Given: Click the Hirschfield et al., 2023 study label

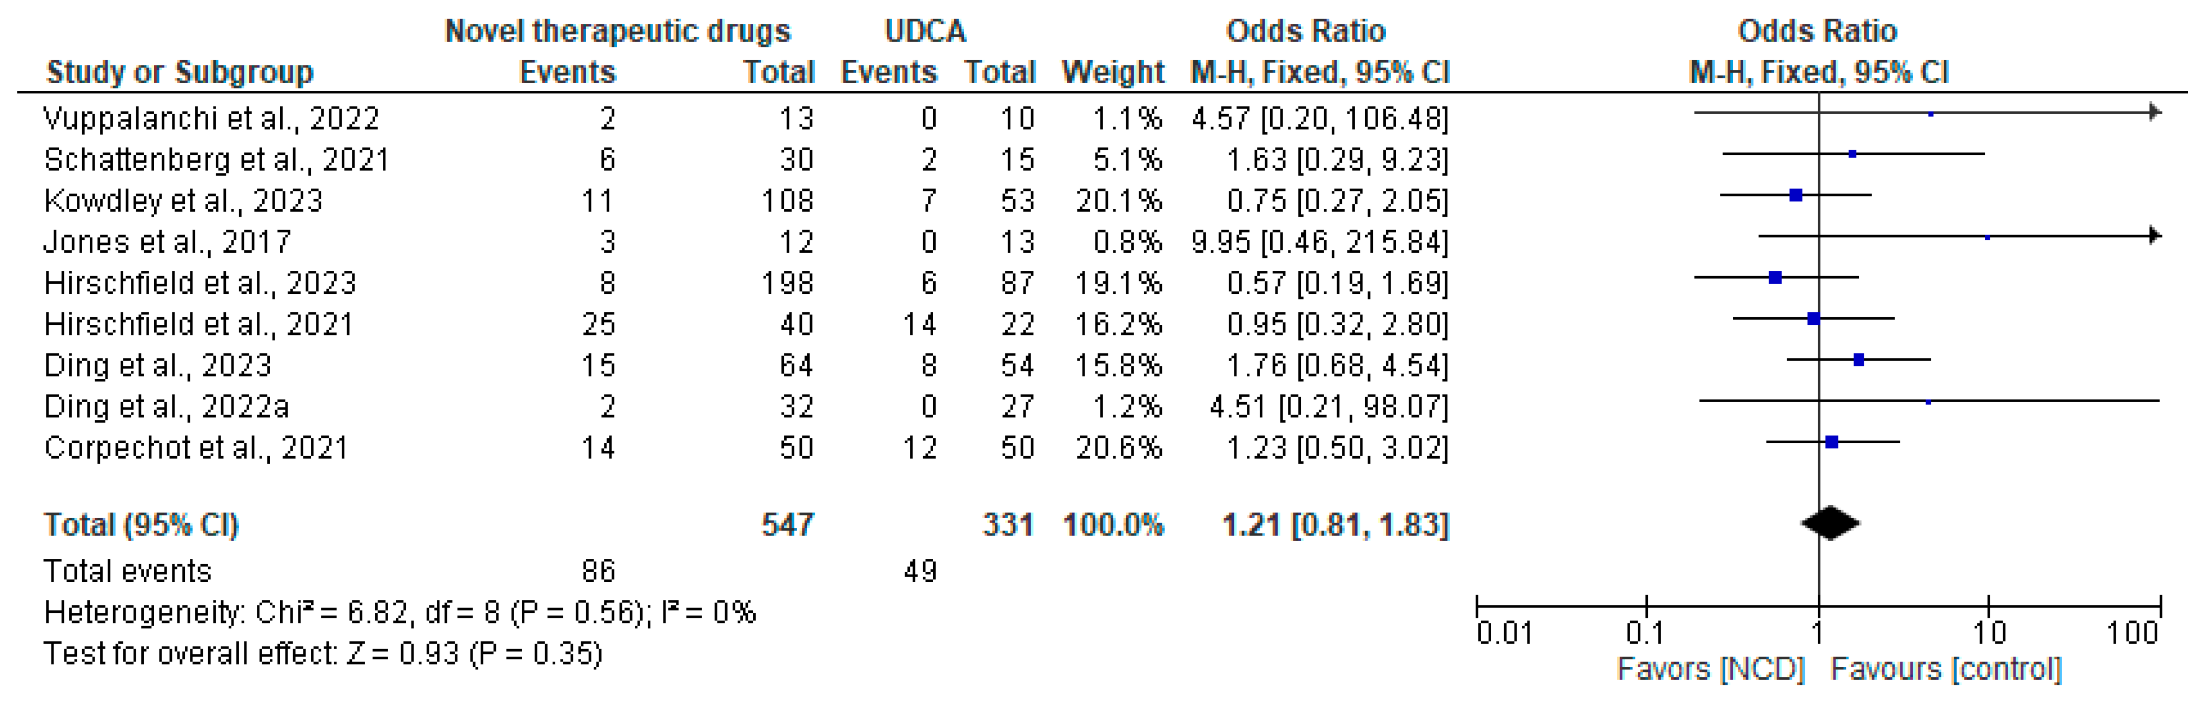Looking at the screenshot, I should (x=200, y=283).
